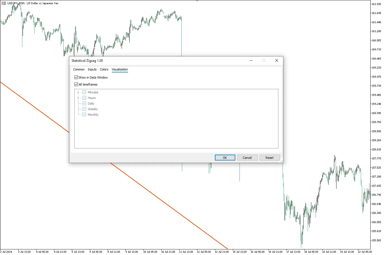Click the 158.995 price scale label
The width and height of the screenshot is (384, 255).
coord(376,113)
